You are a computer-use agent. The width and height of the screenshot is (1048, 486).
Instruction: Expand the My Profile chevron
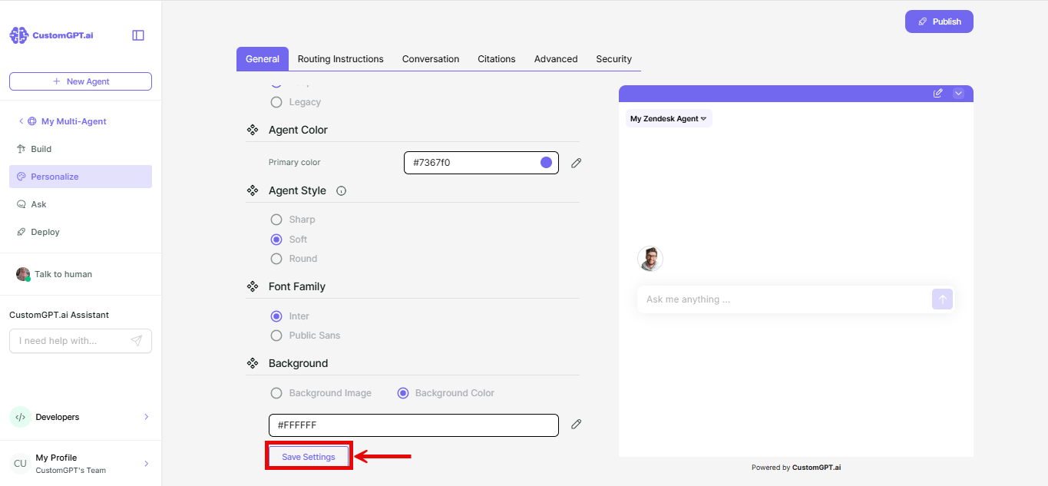[x=147, y=464]
